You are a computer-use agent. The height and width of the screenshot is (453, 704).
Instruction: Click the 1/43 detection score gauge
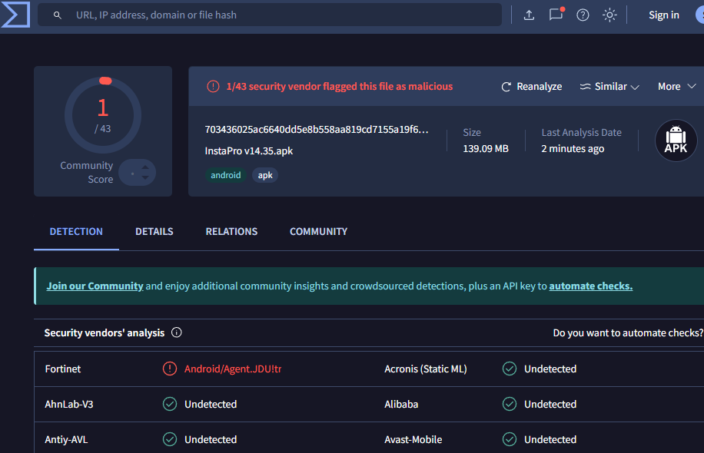(103, 115)
